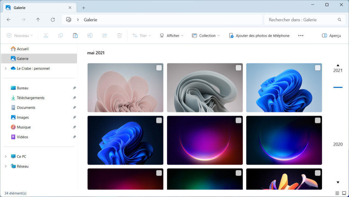Select Accueil in the navigation pane
This screenshot has width=349, height=197.
pyautogui.click(x=39, y=49)
